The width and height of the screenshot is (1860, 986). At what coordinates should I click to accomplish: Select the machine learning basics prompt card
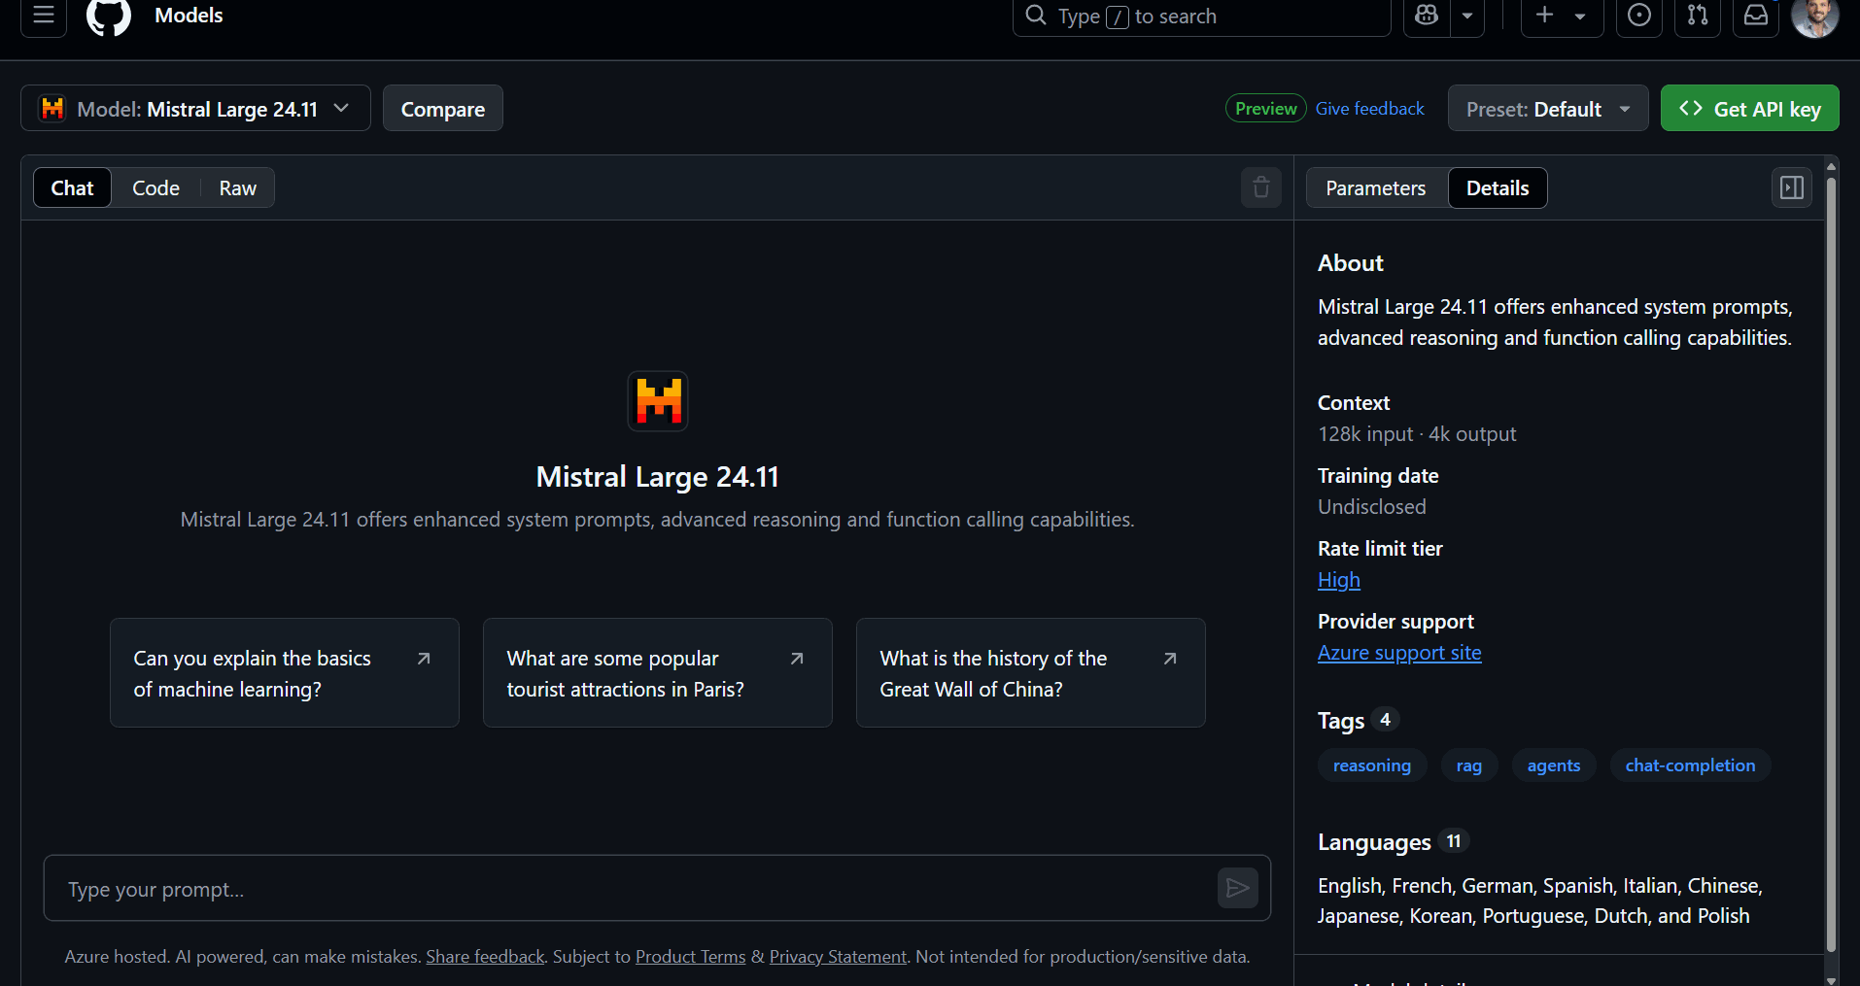tap(285, 673)
